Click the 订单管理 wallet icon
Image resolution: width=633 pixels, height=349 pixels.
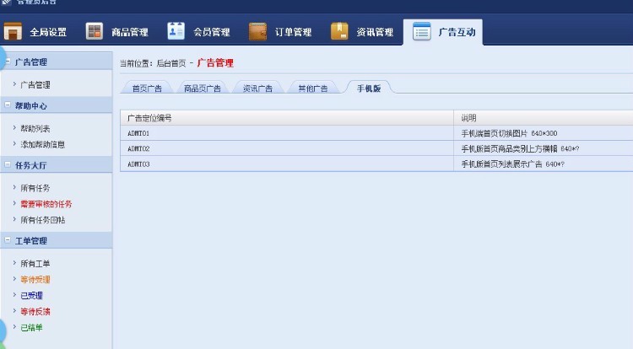[x=257, y=31]
